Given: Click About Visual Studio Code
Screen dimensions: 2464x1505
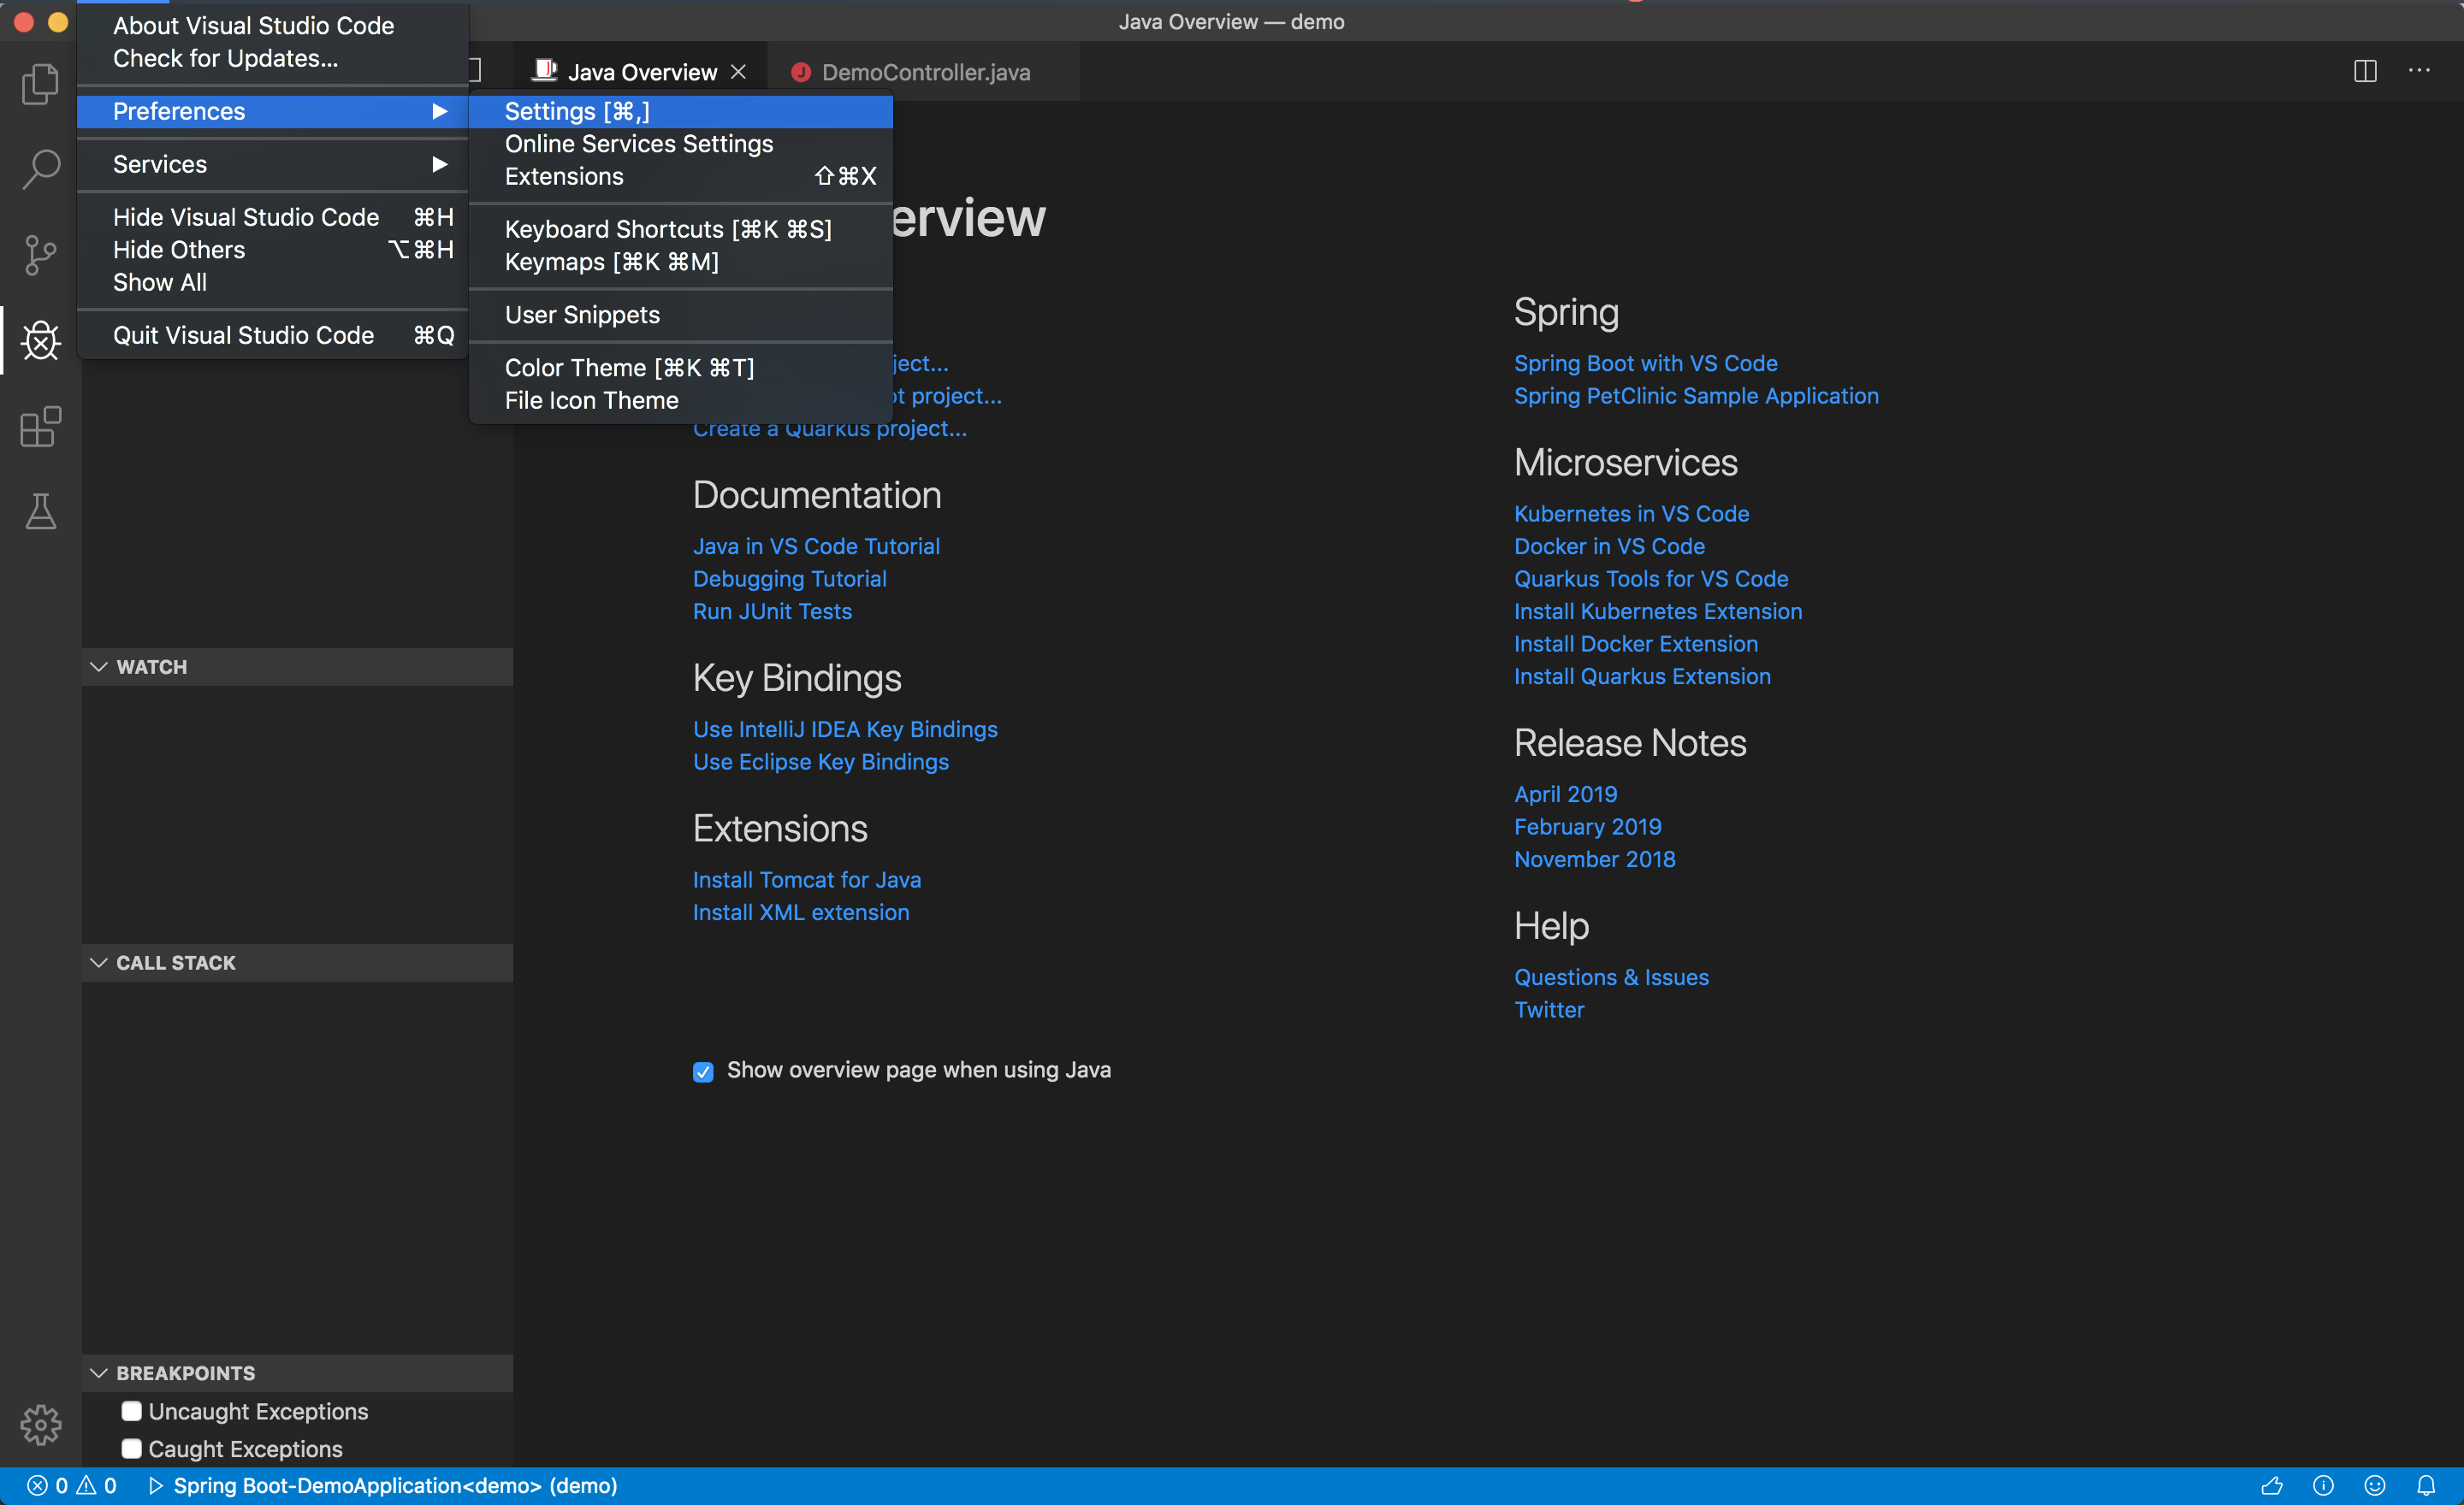Looking at the screenshot, I should 273,25.
